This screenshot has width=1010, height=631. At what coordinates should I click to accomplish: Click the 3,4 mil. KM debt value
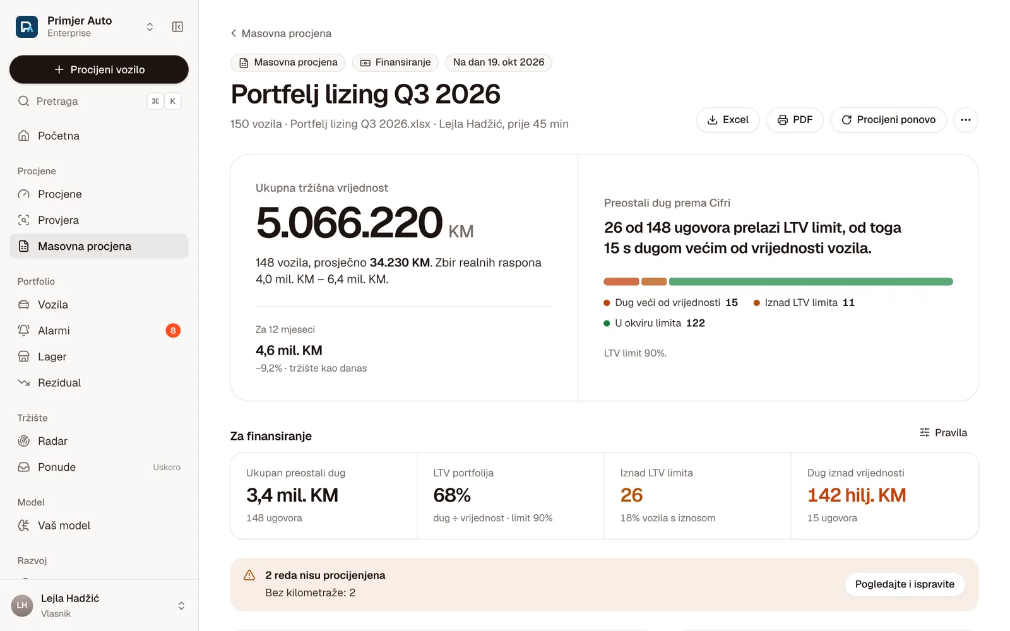coord(292,495)
